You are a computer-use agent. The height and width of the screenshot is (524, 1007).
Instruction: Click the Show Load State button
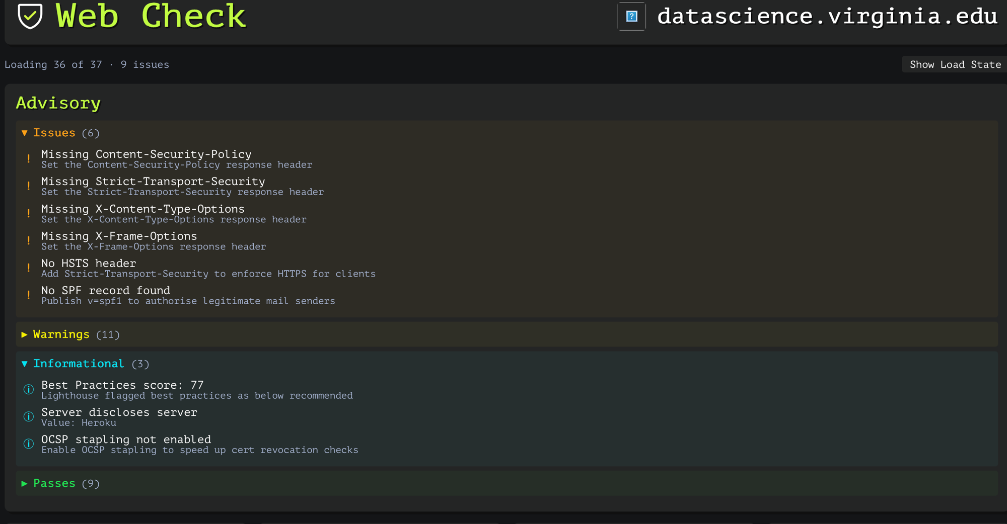click(x=955, y=64)
